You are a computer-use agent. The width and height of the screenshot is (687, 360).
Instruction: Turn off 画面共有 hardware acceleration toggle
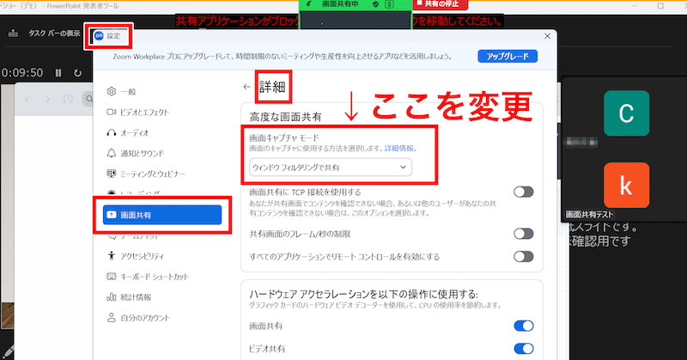click(x=523, y=326)
